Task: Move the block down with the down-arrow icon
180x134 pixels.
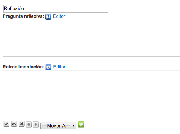Action: pos(36,125)
